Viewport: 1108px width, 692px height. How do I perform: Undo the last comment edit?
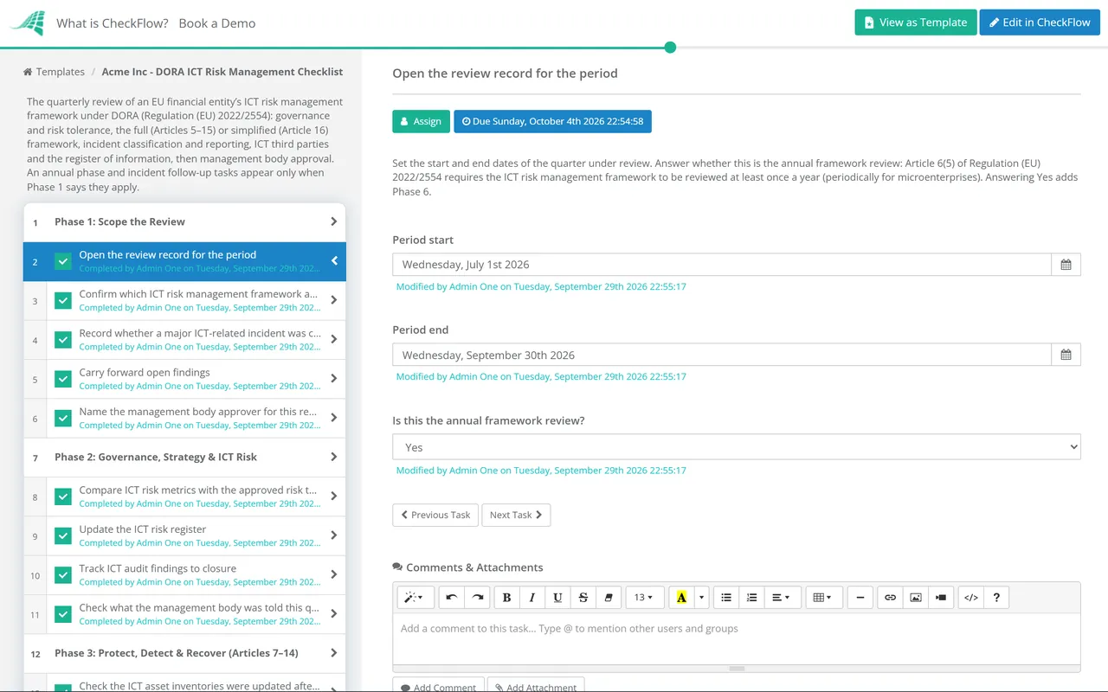coord(451,597)
